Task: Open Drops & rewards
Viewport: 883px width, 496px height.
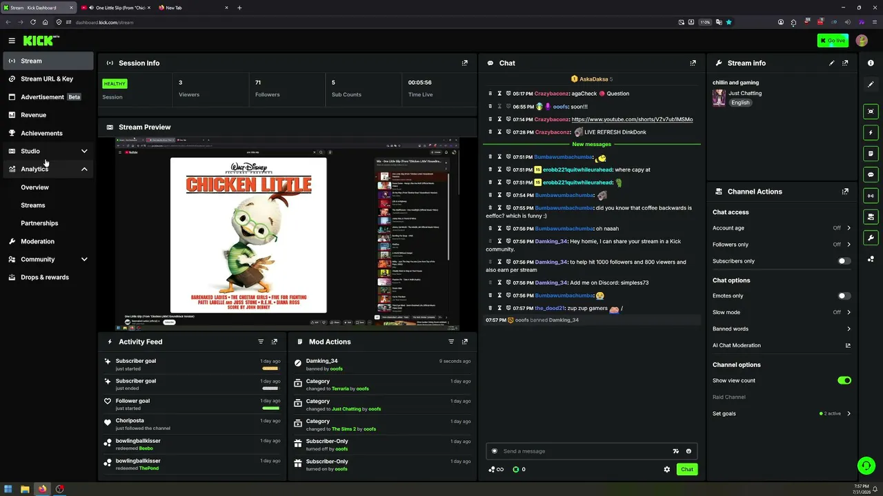Action: [x=48, y=277]
